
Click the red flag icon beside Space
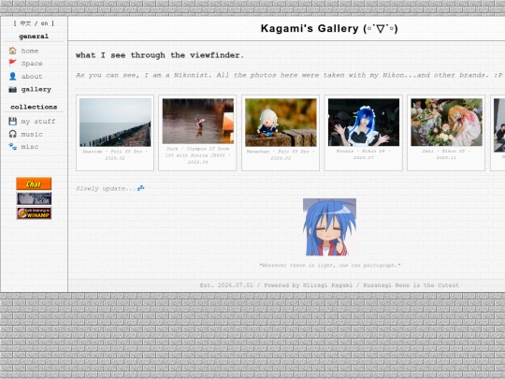pos(12,64)
